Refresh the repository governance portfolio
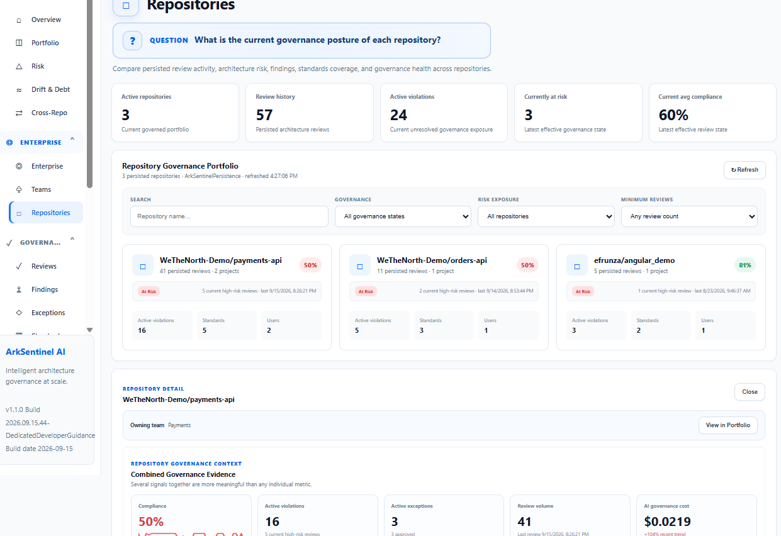Screen dimensions: 781x536 coord(744,170)
